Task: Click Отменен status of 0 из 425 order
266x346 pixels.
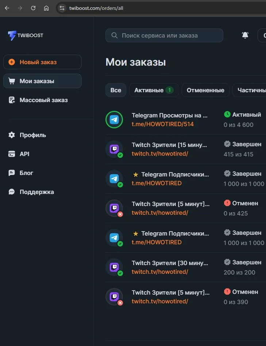Action: [245, 203]
